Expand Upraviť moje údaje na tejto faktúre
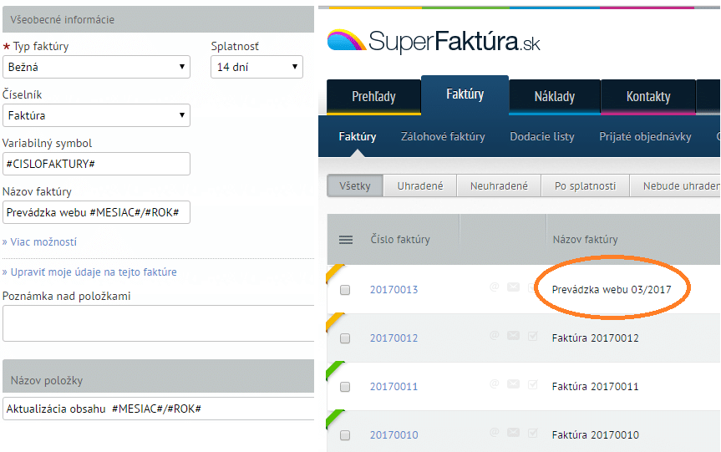This screenshot has width=721, height=452. click(x=89, y=272)
